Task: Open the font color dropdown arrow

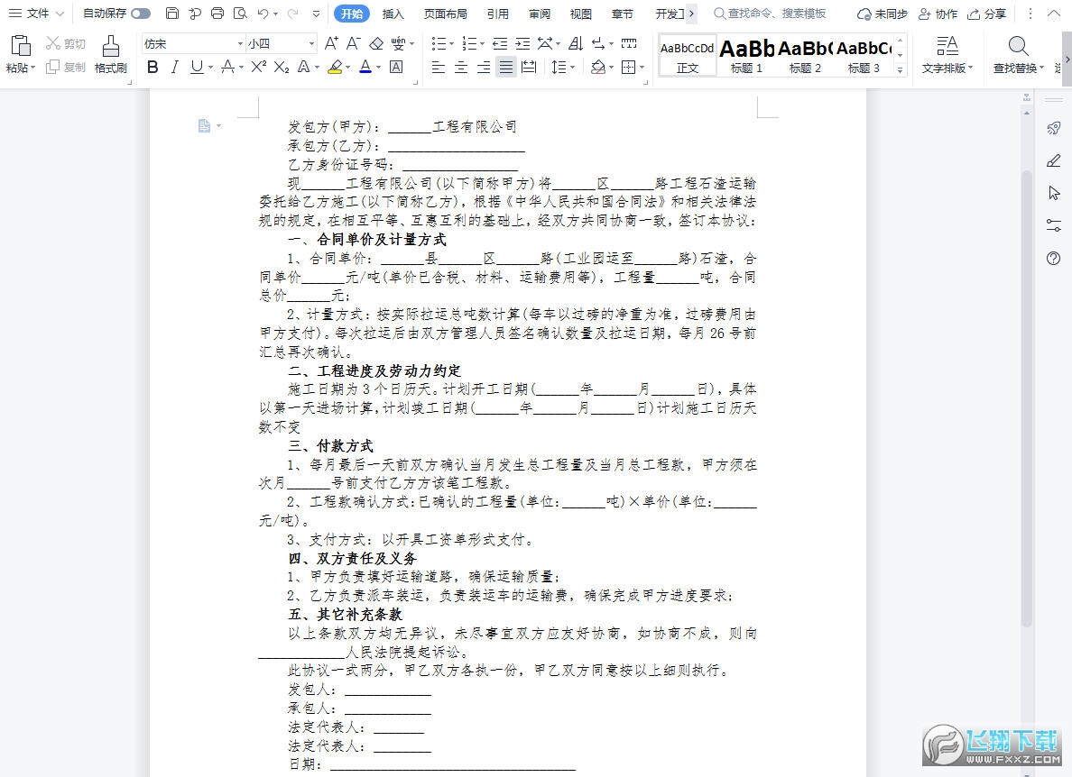Action: 378,67
